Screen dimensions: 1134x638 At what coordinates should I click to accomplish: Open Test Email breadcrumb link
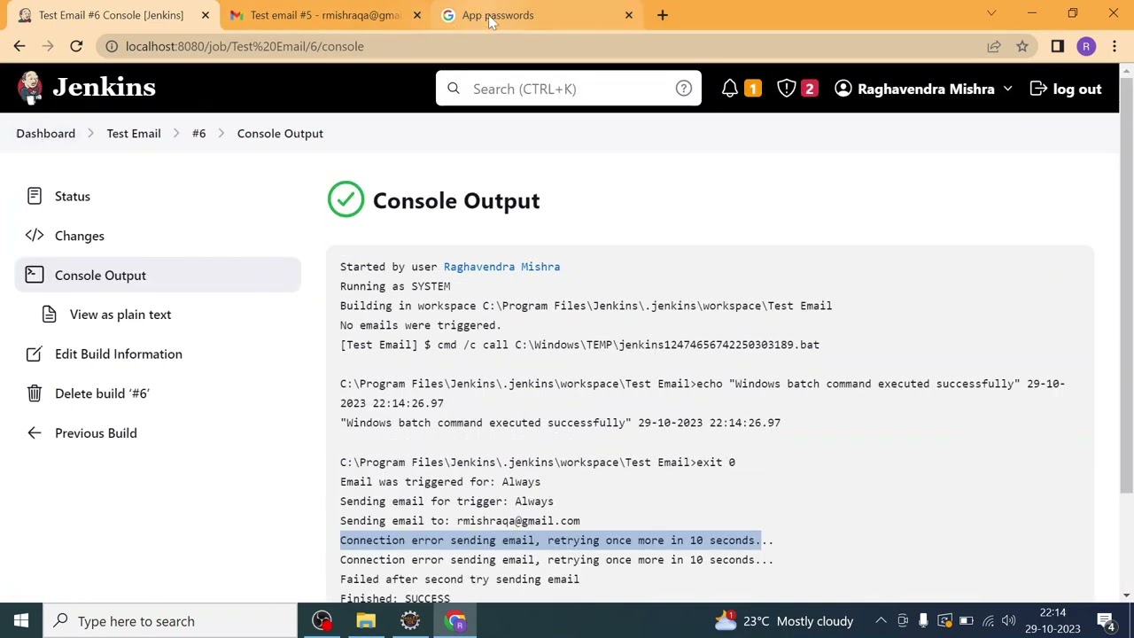tap(134, 133)
